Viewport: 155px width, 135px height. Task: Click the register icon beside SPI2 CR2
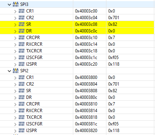tap(21, 84)
